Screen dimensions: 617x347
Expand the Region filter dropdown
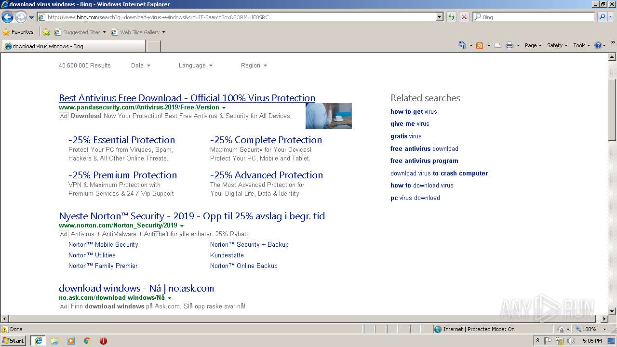254,66
